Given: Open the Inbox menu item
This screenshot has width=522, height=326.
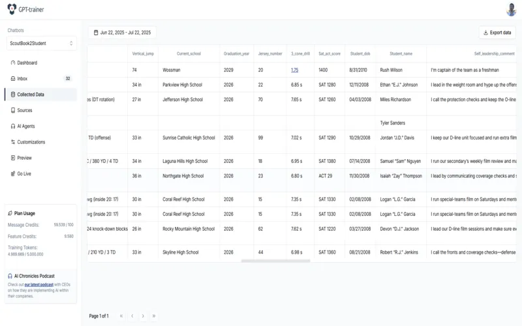Looking at the screenshot, I should [40, 78].
